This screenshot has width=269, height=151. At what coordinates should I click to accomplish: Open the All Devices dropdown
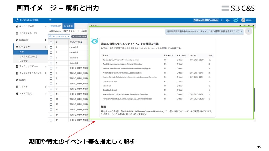point(55,31)
